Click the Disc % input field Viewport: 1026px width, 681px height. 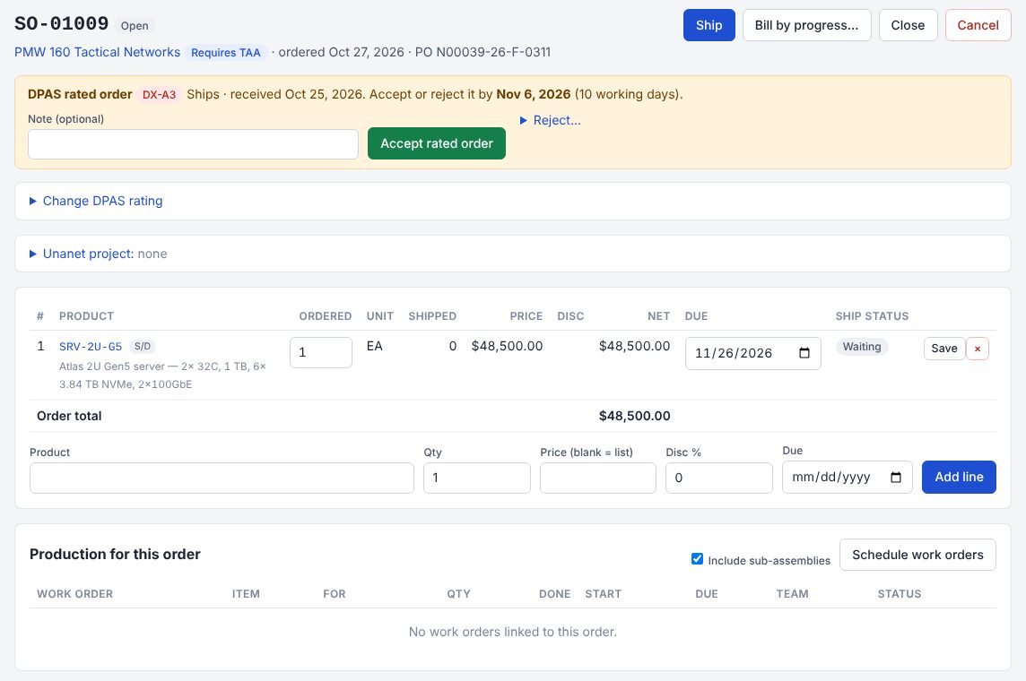coord(718,478)
